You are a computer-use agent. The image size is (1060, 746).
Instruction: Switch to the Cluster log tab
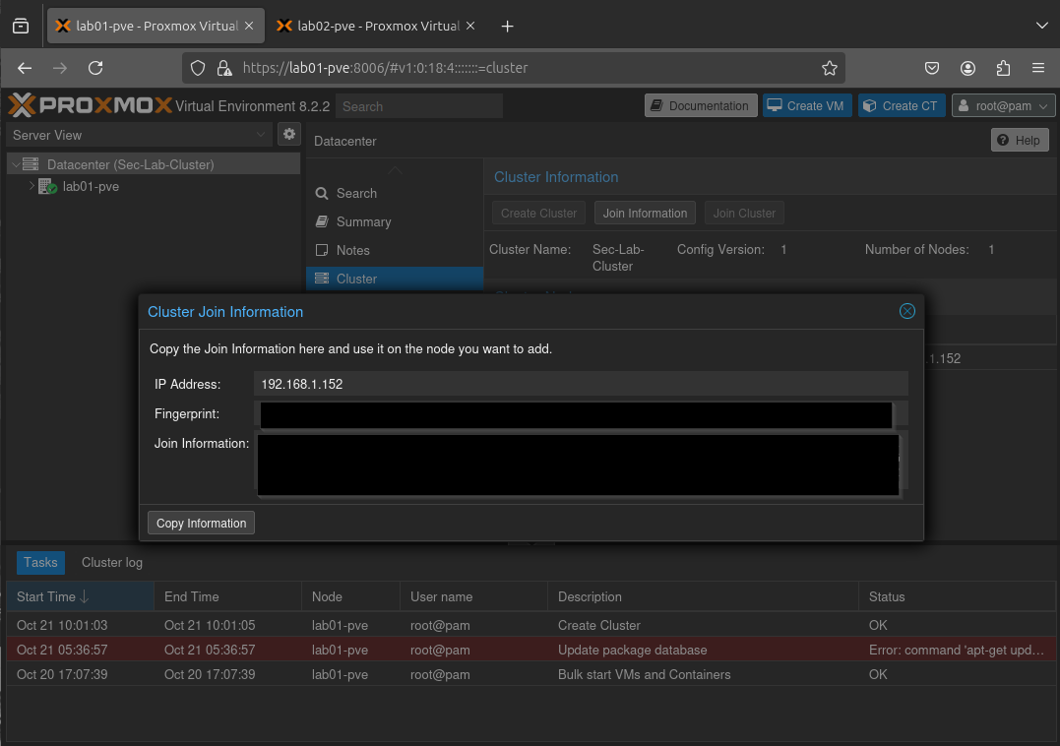tap(111, 562)
